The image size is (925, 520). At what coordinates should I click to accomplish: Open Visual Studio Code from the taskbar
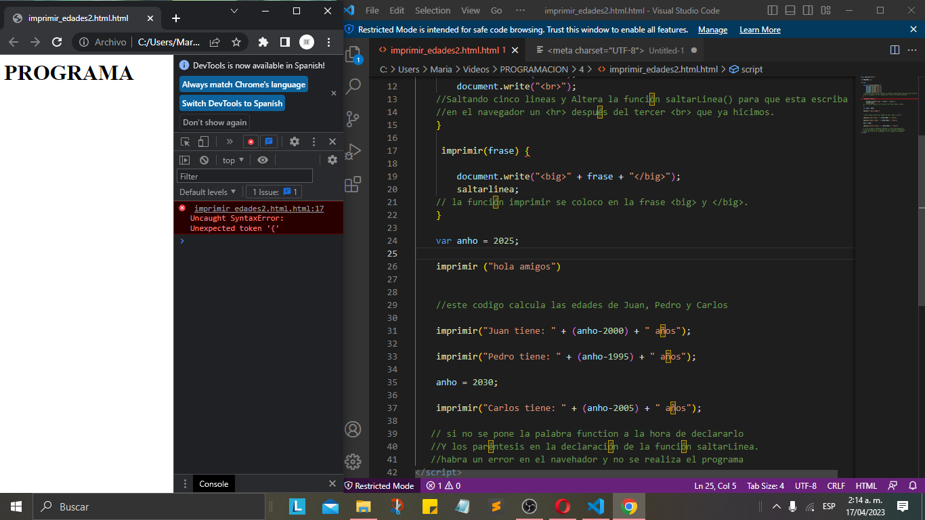[x=596, y=506]
